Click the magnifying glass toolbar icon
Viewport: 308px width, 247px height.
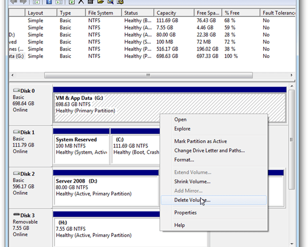click(x=110, y=2)
